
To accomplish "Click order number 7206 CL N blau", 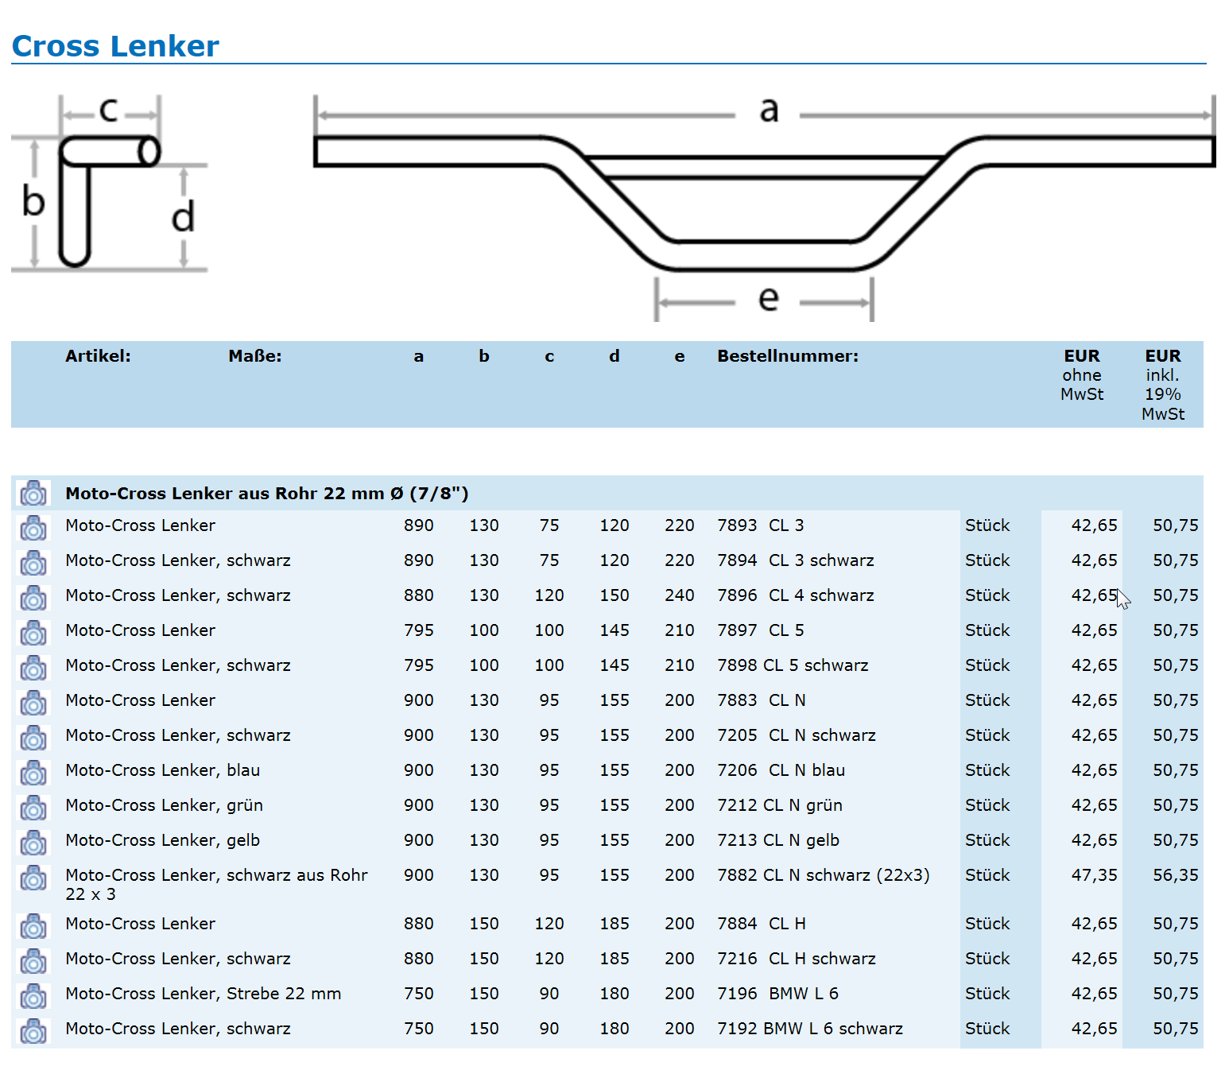I will [781, 770].
